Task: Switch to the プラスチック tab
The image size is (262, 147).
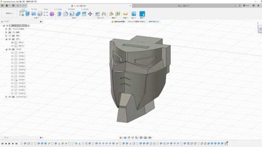Action: click(71, 9)
